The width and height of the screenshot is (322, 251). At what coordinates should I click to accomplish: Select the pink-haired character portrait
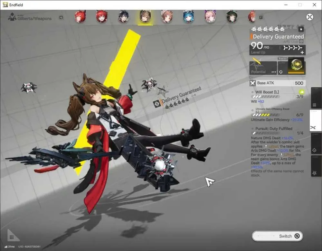(210, 17)
